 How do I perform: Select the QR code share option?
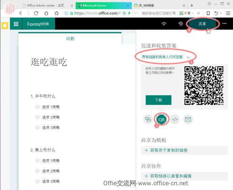click(x=161, y=119)
